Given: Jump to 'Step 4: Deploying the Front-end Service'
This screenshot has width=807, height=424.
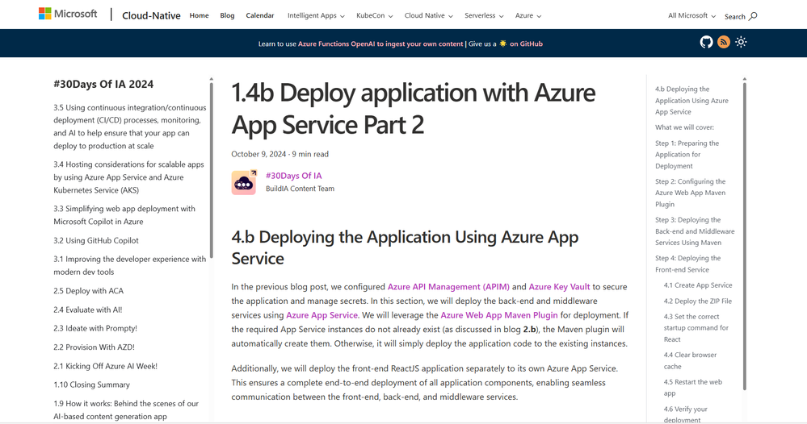Looking at the screenshot, I should click(x=687, y=264).
